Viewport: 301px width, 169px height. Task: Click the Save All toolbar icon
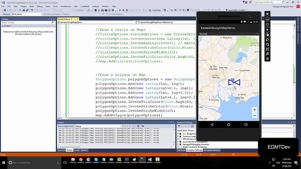[27, 10]
